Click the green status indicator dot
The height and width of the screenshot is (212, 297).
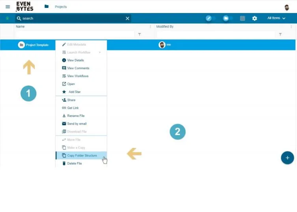(x=7, y=18)
